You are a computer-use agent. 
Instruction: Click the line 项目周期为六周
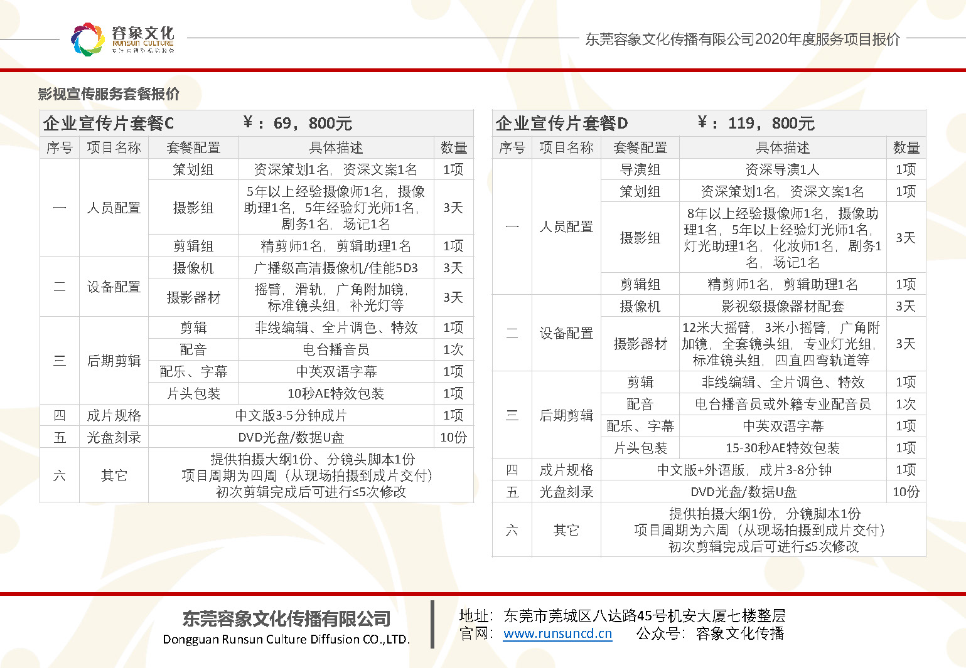click(x=760, y=530)
